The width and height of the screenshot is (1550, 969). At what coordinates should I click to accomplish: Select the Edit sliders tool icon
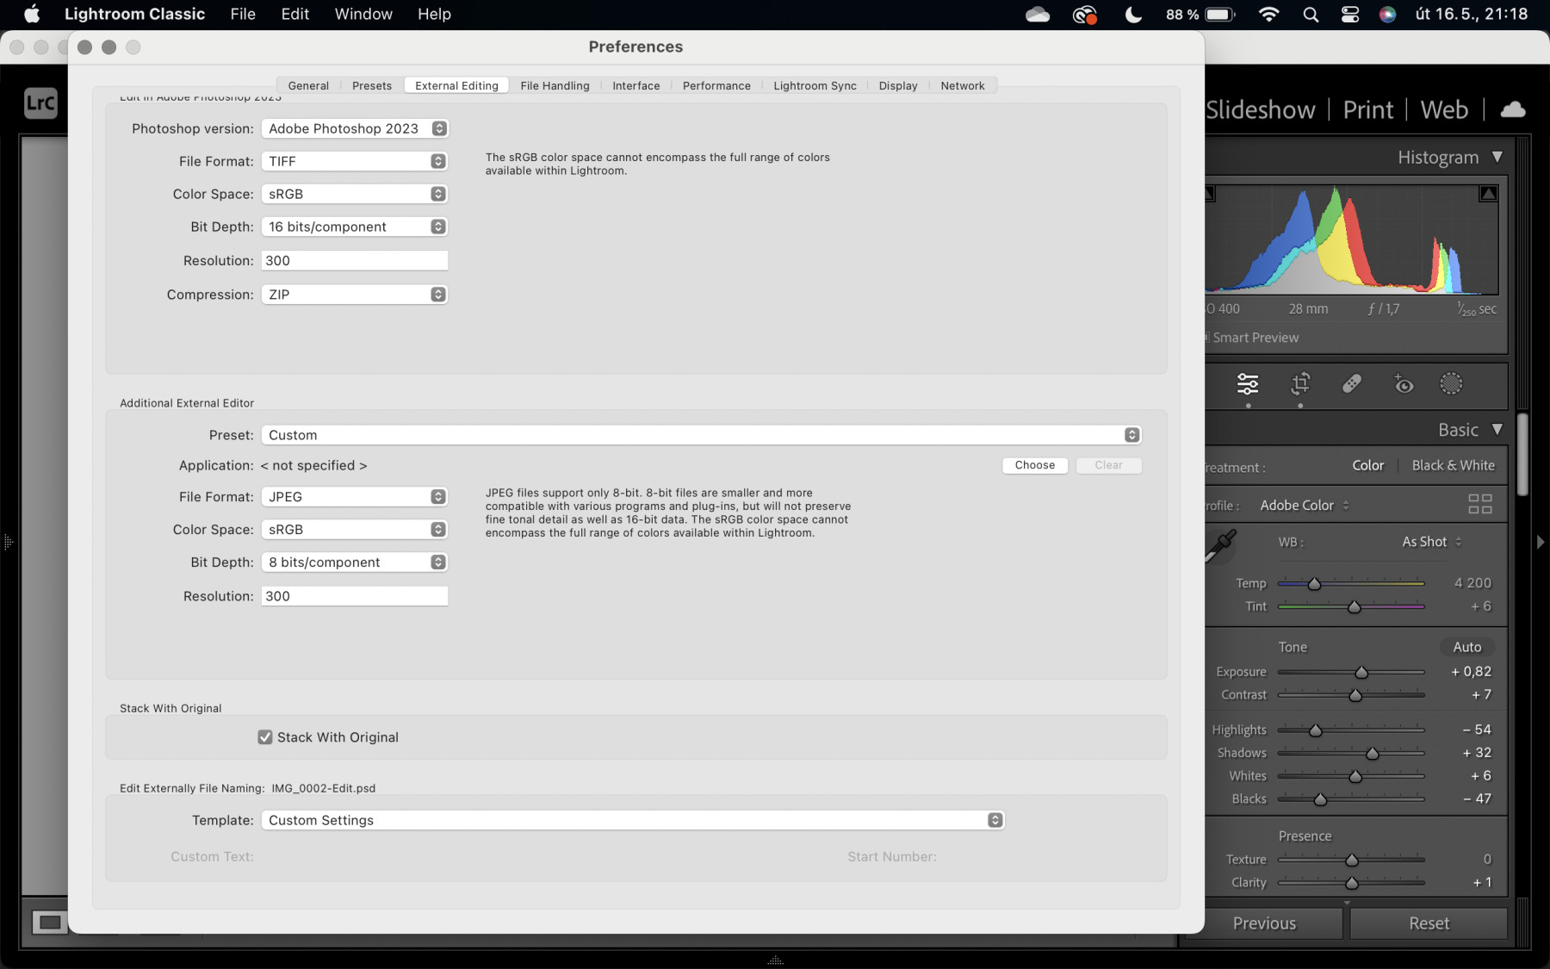tap(1248, 383)
